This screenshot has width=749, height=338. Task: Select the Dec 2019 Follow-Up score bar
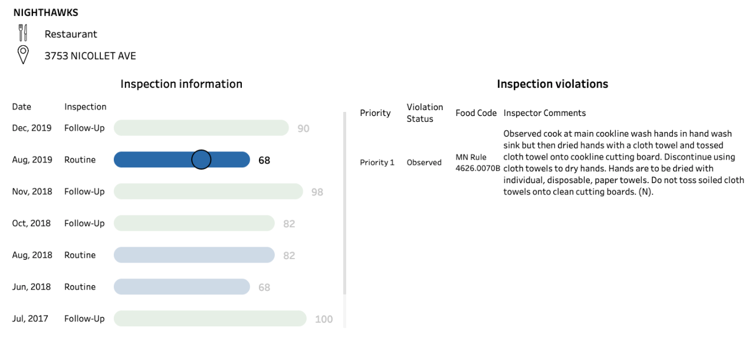coord(201,128)
